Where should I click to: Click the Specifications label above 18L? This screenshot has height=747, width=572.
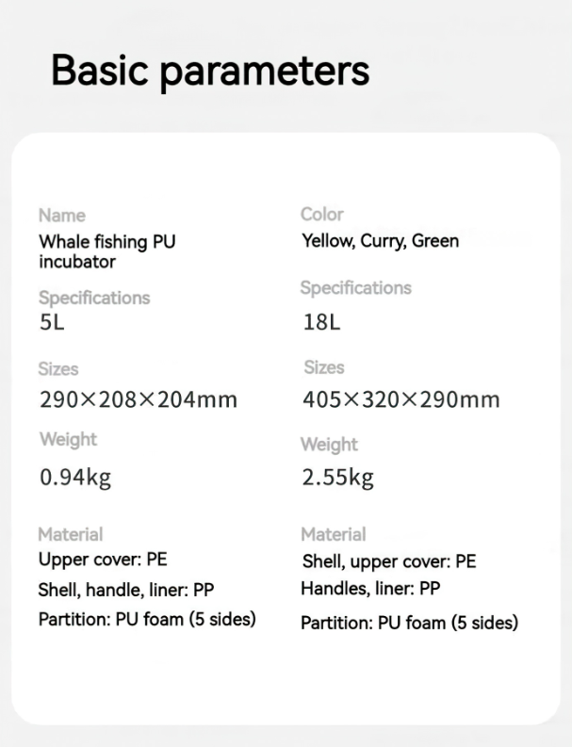pos(356,287)
